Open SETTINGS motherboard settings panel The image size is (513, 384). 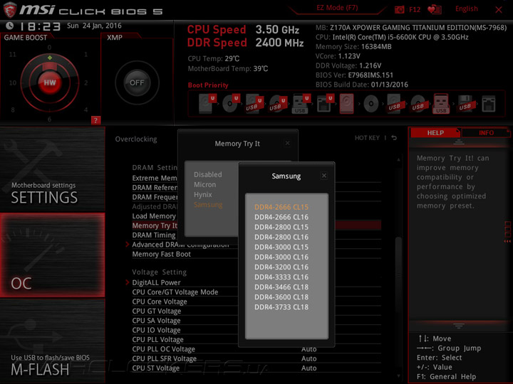52,169
